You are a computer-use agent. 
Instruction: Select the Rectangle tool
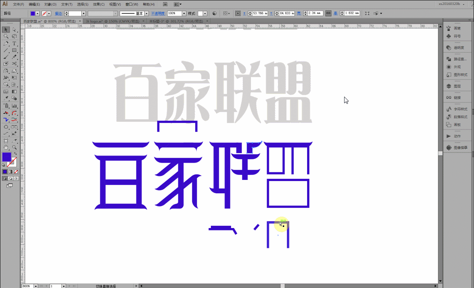click(x=15, y=50)
